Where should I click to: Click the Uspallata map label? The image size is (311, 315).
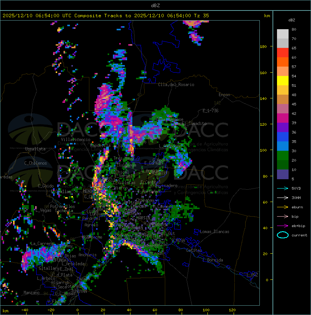coord(35,149)
